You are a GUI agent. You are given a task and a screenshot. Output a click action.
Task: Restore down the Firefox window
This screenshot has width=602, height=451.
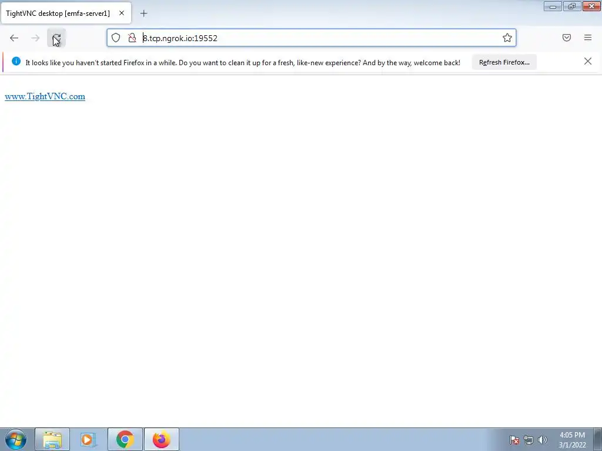[x=572, y=6]
